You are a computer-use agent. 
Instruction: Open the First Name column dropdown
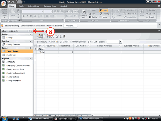point(72,46)
